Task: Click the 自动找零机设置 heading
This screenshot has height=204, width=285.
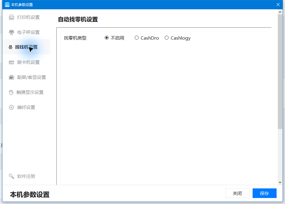Action: pos(78,19)
